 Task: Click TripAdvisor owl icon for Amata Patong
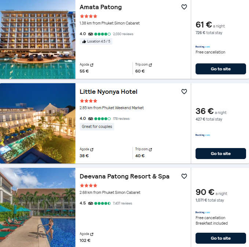pos(90,34)
